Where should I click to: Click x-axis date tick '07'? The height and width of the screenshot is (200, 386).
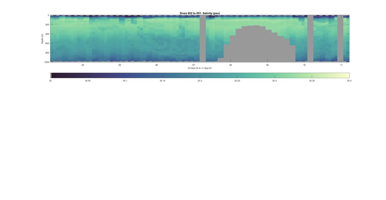click(194, 65)
